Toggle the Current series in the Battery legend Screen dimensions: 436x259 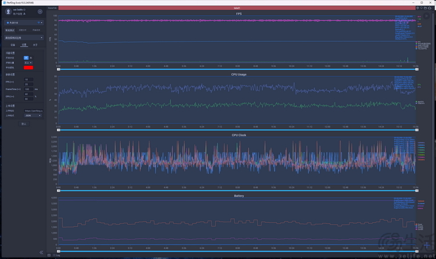pyautogui.click(x=419, y=229)
